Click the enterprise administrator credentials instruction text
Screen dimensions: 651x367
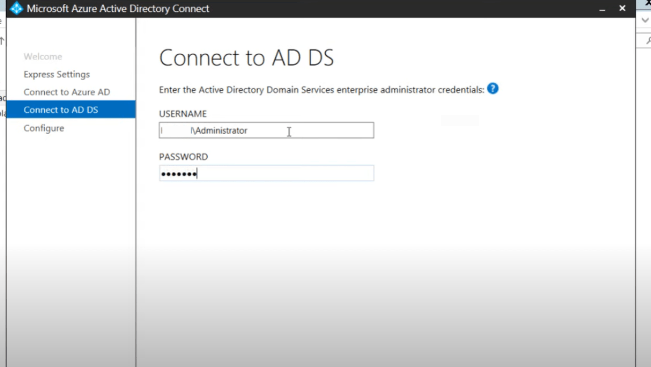click(322, 90)
